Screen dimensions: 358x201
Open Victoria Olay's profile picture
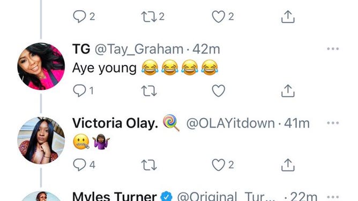[41, 141]
